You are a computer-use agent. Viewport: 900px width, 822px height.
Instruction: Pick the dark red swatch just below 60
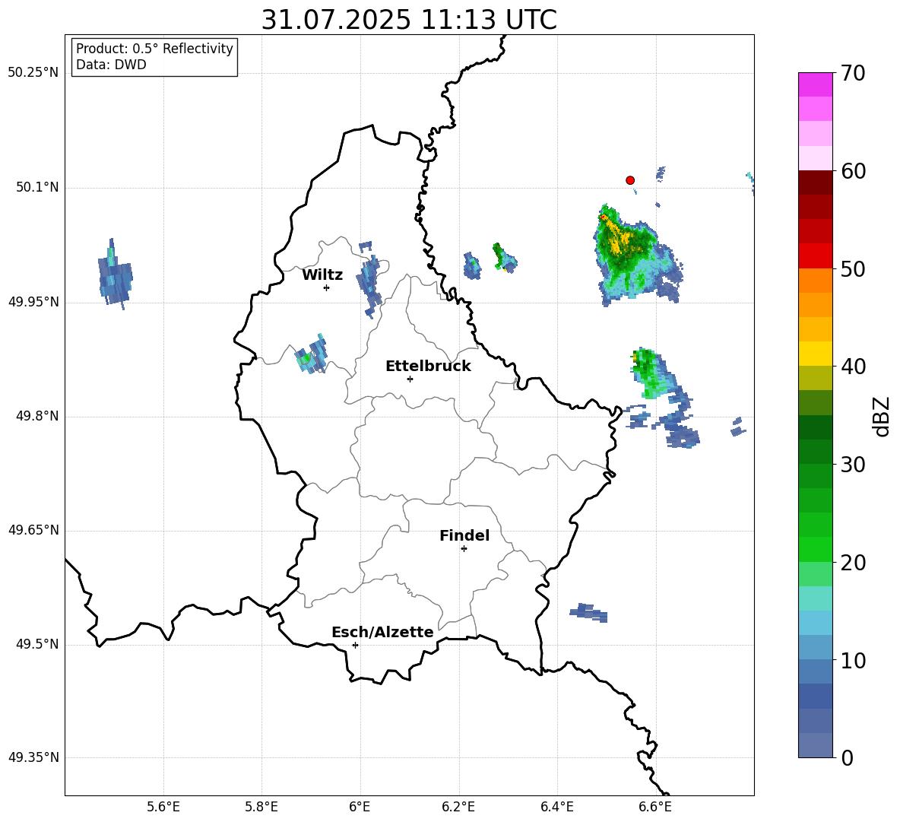[816, 182]
